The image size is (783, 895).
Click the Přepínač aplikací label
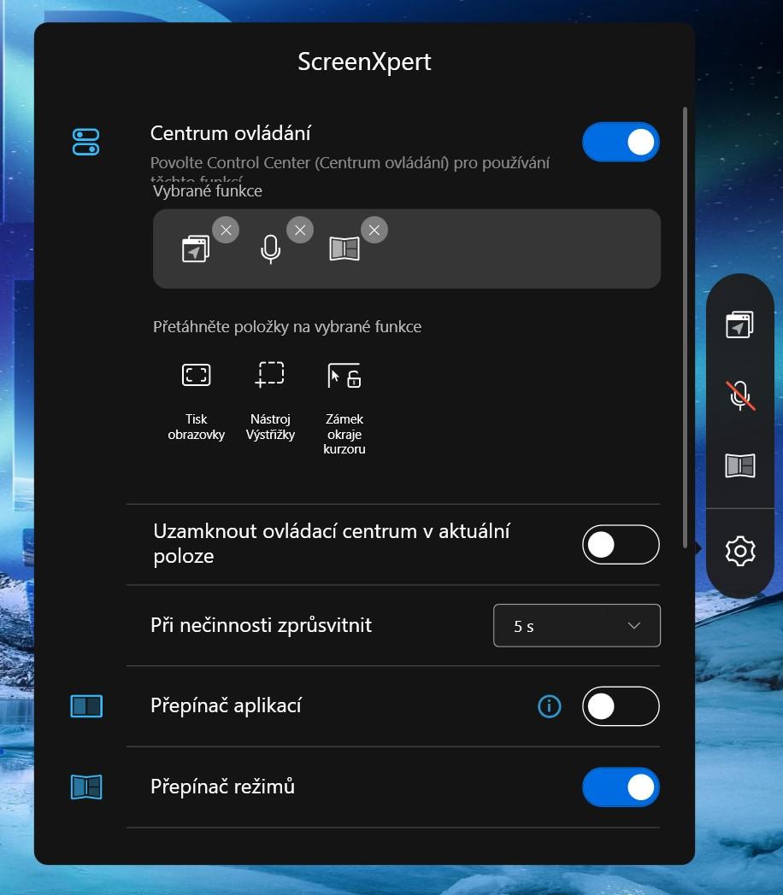pyautogui.click(x=226, y=705)
